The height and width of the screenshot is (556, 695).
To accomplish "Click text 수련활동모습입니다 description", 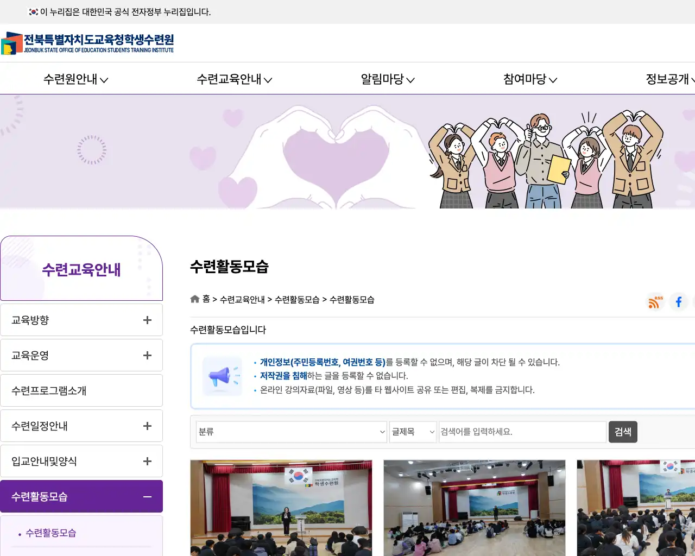I will (228, 330).
